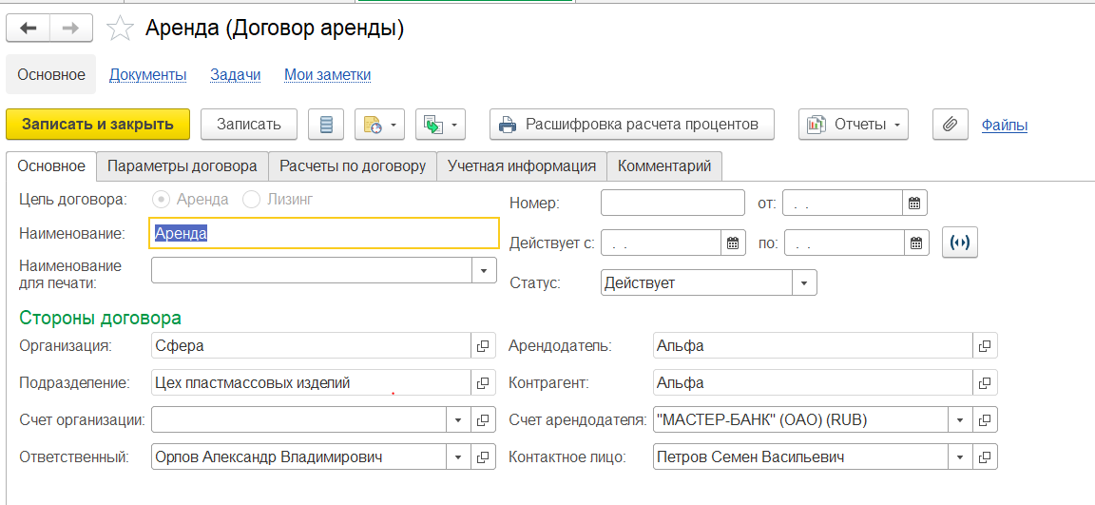The height and width of the screenshot is (505, 1095).
Task: Open the Задачи link
Action: click(x=236, y=75)
